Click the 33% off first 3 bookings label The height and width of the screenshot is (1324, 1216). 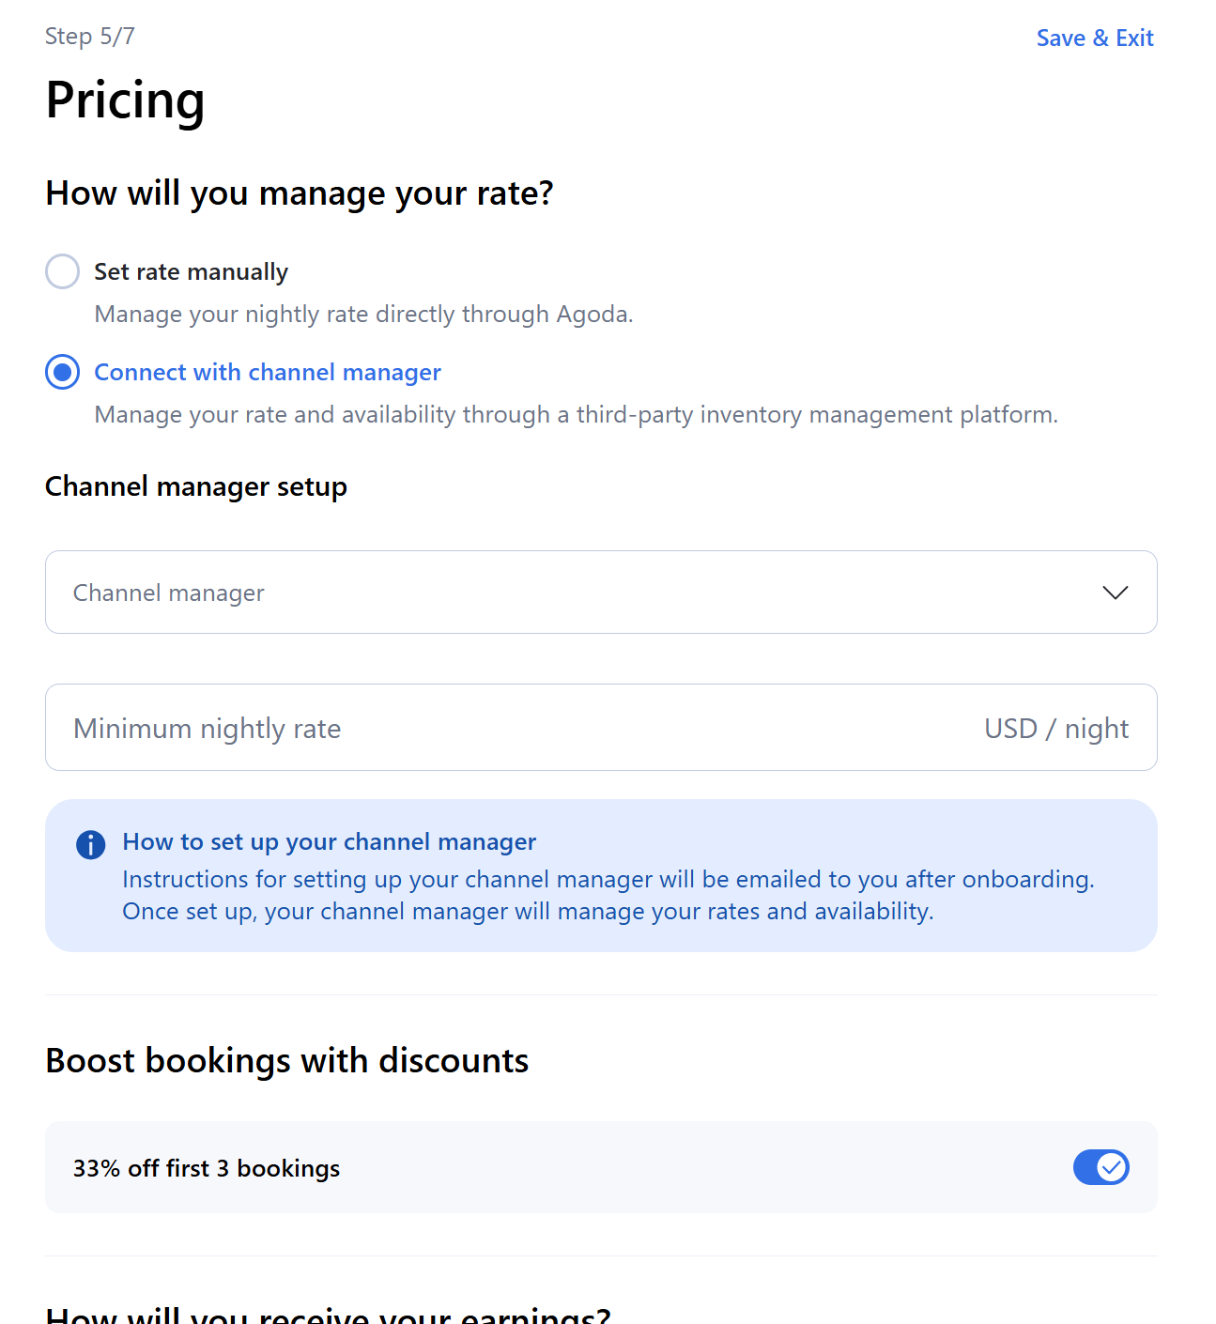207,1168
